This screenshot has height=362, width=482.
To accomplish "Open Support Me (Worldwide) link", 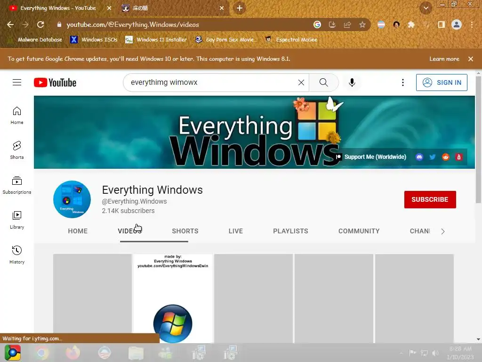I will point(371,157).
